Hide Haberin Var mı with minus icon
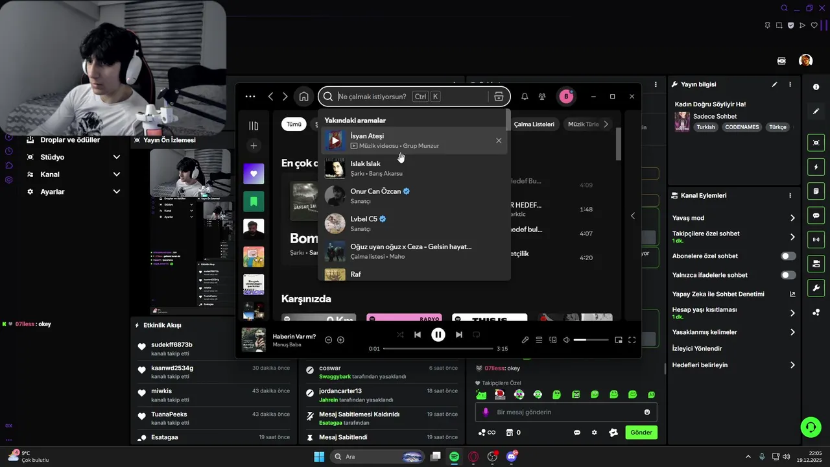 [328, 340]
